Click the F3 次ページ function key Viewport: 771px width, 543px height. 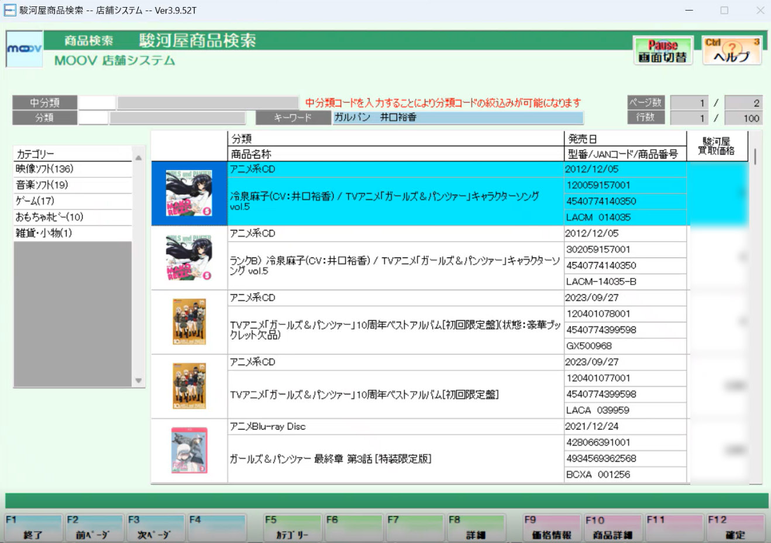pyautogui.click(x=155, y=528)
